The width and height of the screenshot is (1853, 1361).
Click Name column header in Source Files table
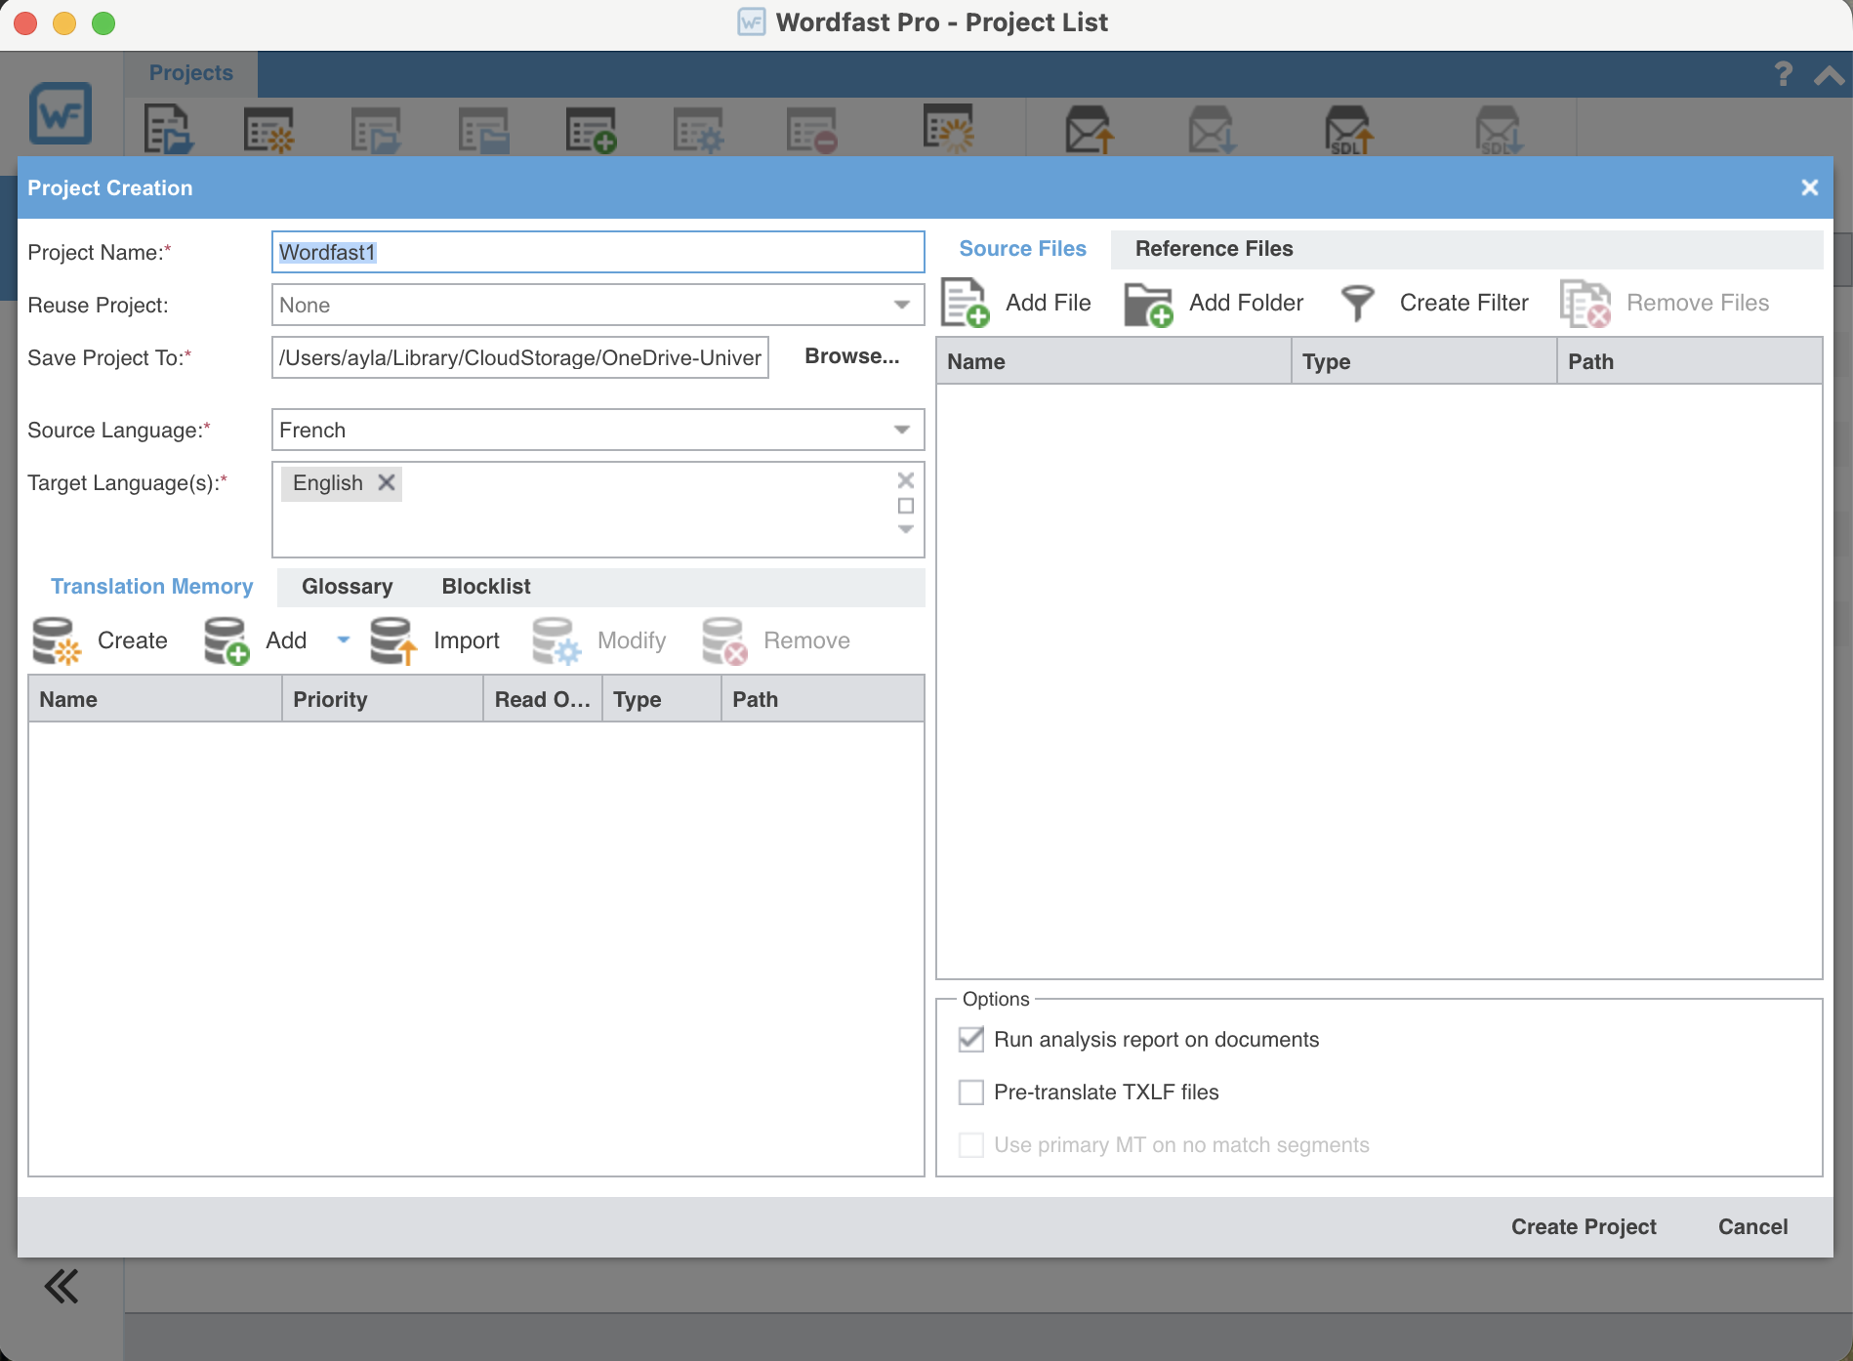[x=1114, y=361]
